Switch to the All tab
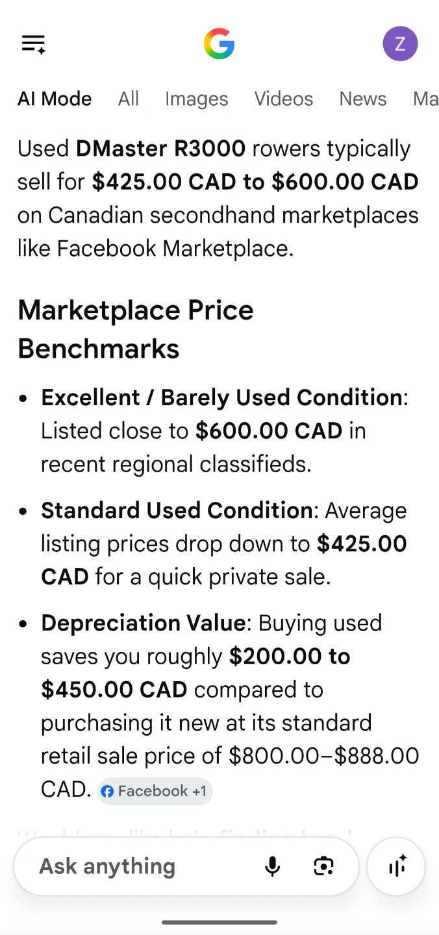439x935 pixels. tap(129, 99)
